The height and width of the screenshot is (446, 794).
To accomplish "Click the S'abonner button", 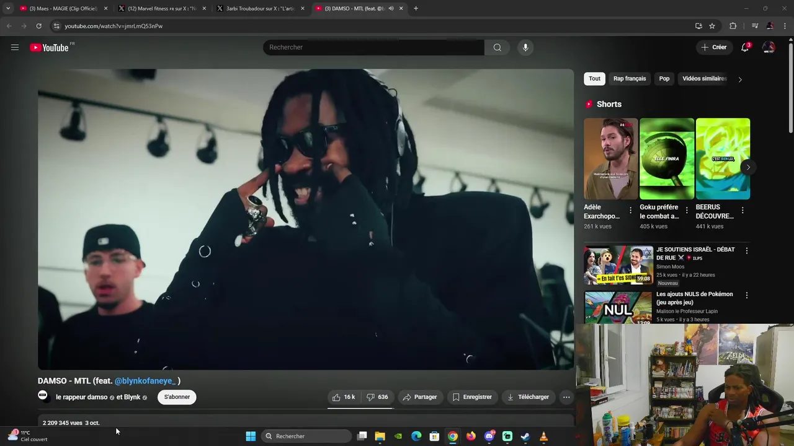I will 177,397.
